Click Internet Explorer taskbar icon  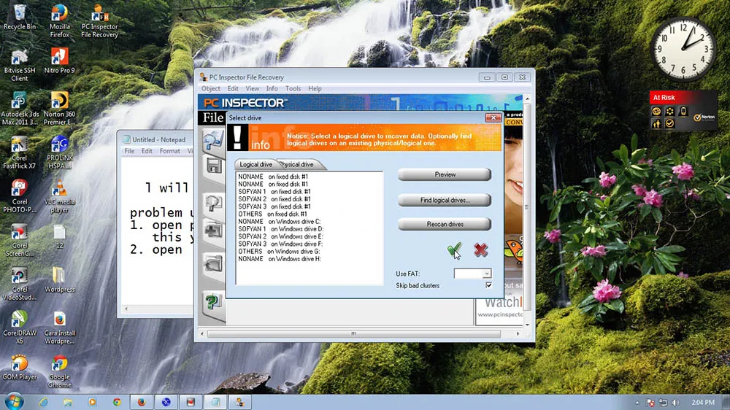pyautogui.click(x=43, y=402)
